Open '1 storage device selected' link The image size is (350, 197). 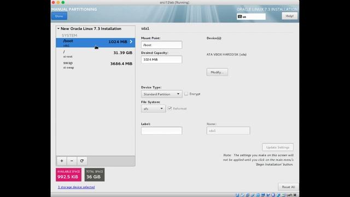point(77,187)
